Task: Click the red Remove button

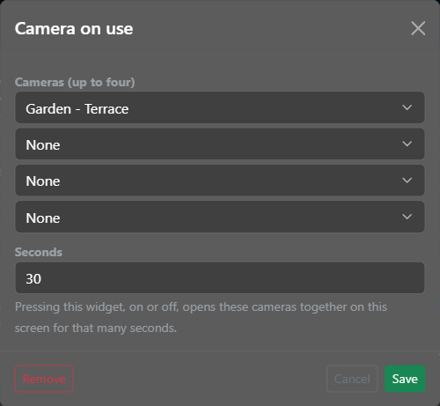Action: (x=44, y=379)
